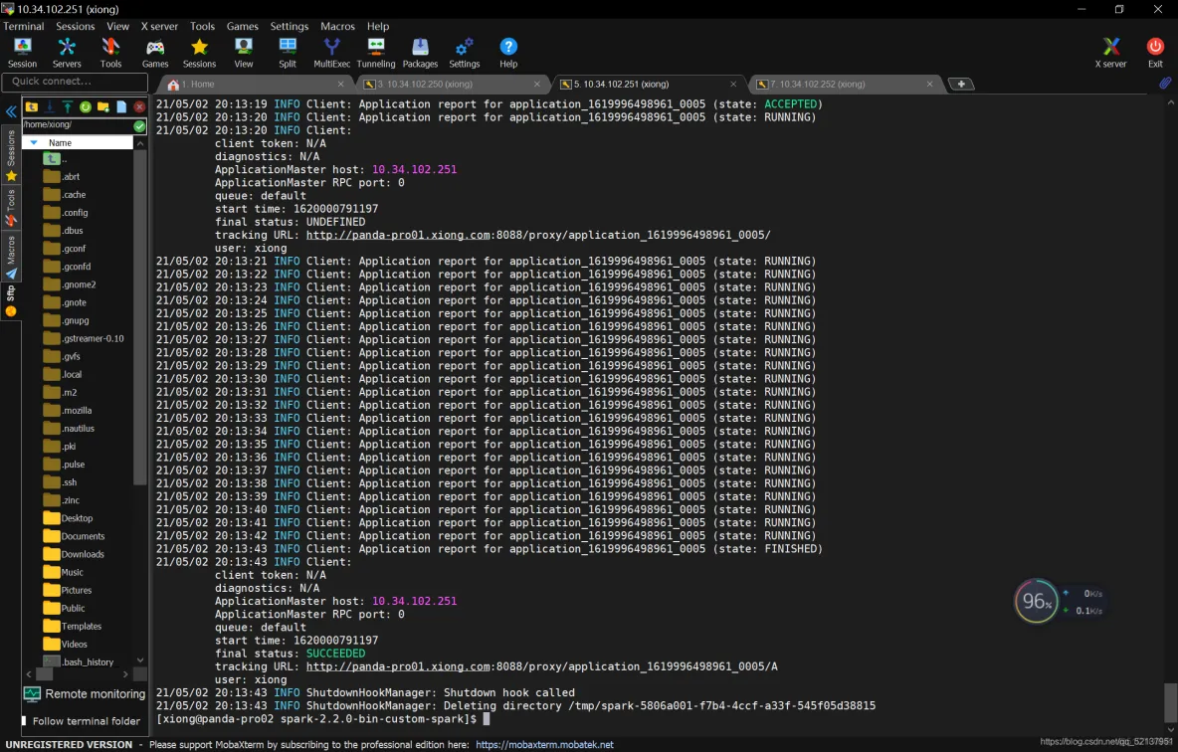Open the Games toolbar icon
The height and width of the screenshot is (752, 1178).
tap(155, 53)
